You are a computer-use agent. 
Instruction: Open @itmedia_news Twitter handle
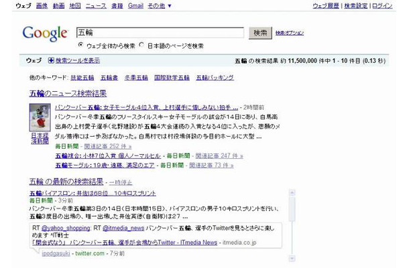pyautogui.click(x=123, y=228)
